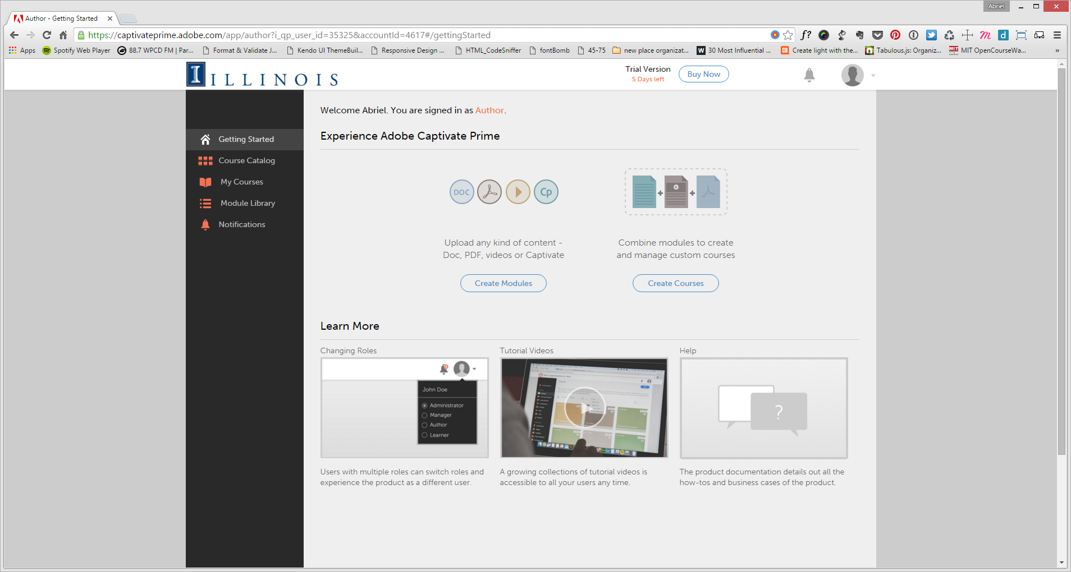This screenshot has height=572, width=1071.
Task: Bookmark the page with star icon
Action: pyautogui.click(x=788, y=35)
